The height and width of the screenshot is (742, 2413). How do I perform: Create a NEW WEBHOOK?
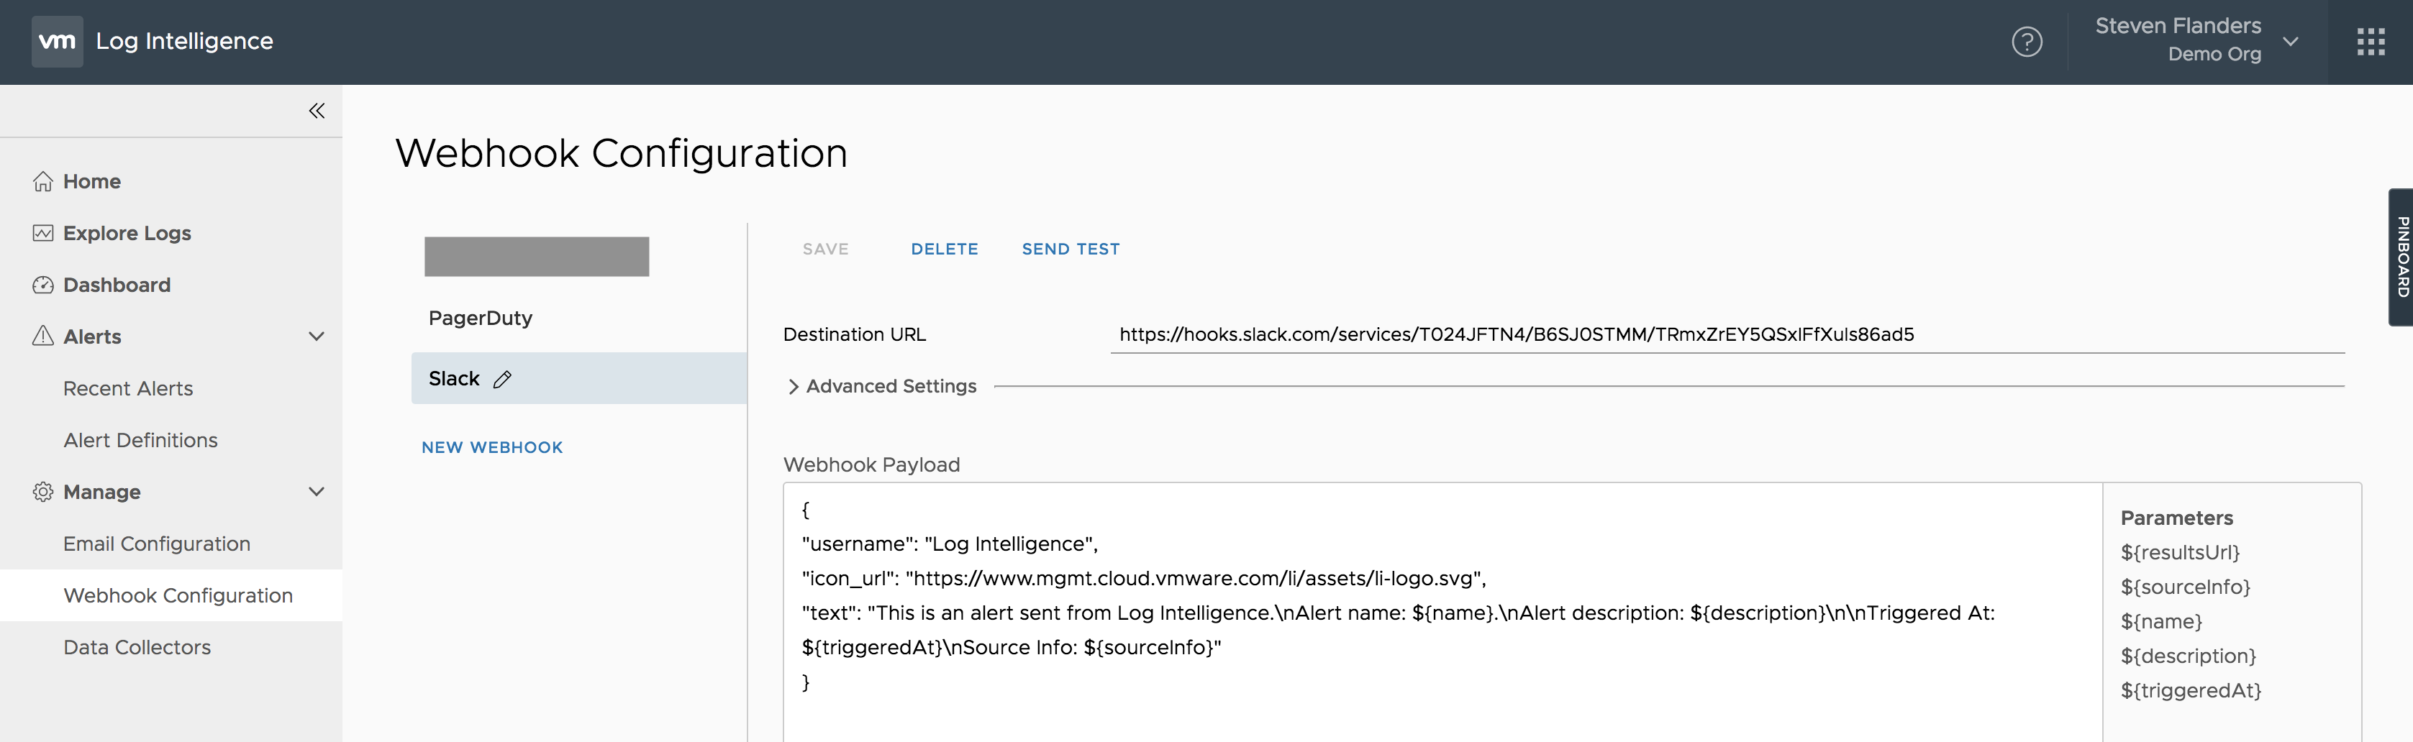492,447
